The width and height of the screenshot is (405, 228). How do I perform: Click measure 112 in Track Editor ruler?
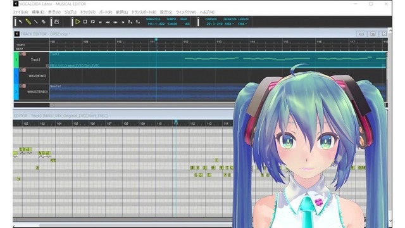(x=185, y=42)
